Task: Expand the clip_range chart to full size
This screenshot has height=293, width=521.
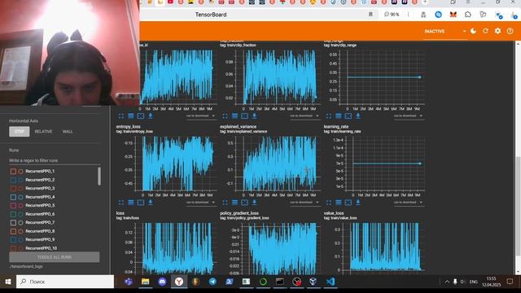Action: pos(329,116)
